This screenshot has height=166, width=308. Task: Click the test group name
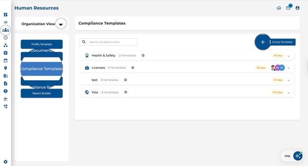pos(95,80)
